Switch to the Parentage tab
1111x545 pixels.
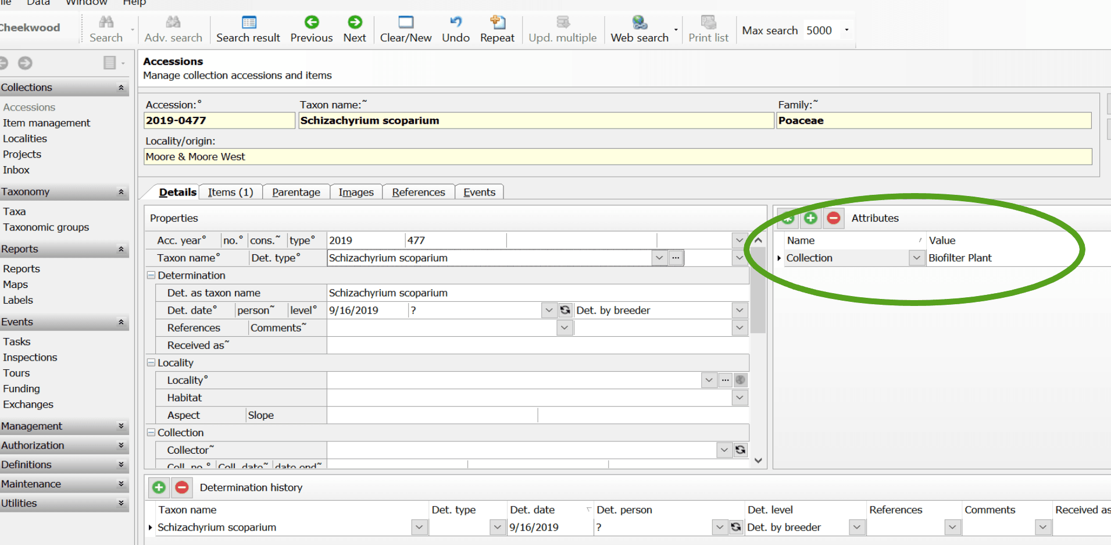(296, 192)
